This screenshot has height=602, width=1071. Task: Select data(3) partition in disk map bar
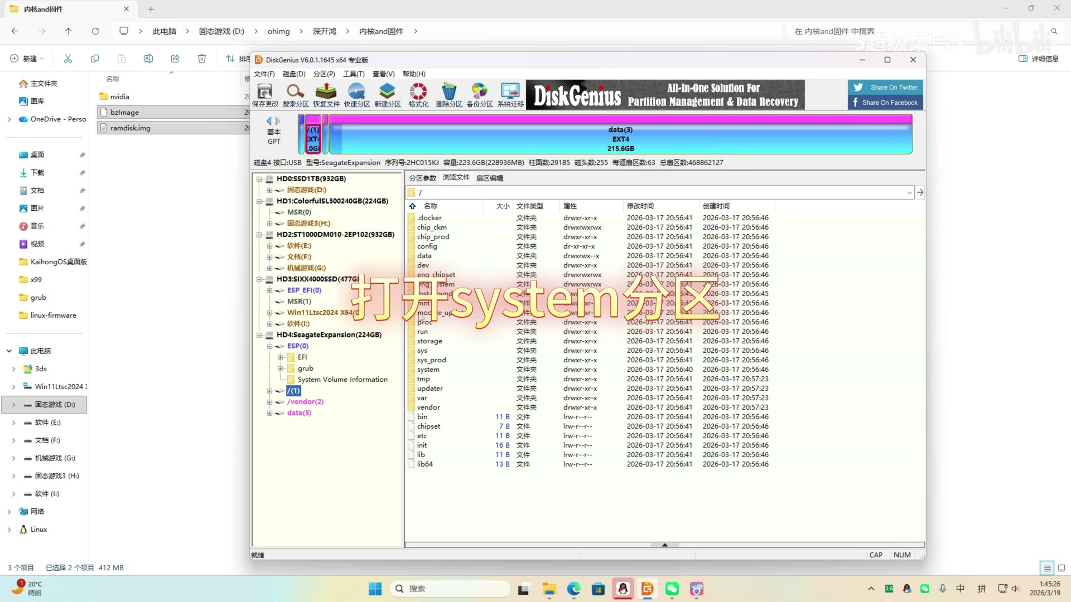click(x=620, y=139)
